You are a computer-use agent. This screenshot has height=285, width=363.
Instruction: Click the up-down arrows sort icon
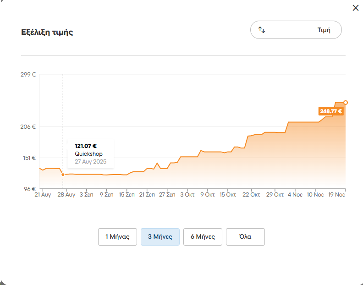coord(262,30)
